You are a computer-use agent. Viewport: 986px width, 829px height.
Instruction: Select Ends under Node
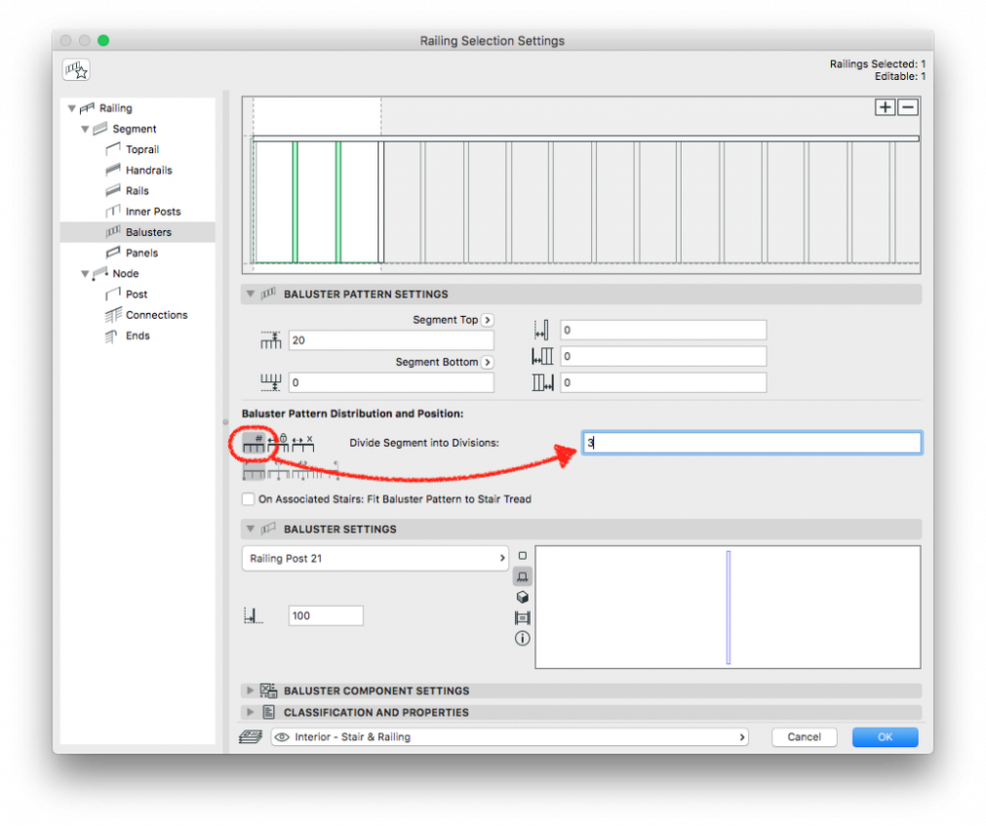tap(138, 336)
